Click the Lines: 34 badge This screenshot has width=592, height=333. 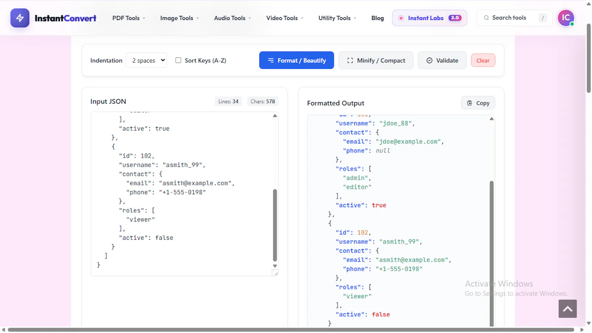[228, 101]
